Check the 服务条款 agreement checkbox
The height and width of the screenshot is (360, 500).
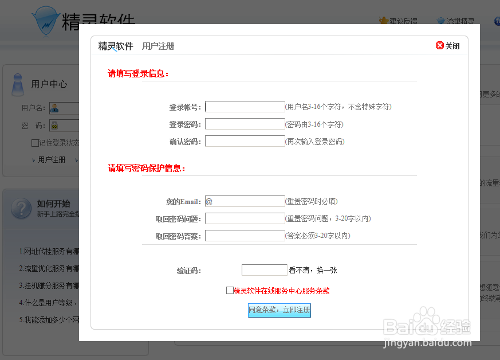[x=230, y=291]
